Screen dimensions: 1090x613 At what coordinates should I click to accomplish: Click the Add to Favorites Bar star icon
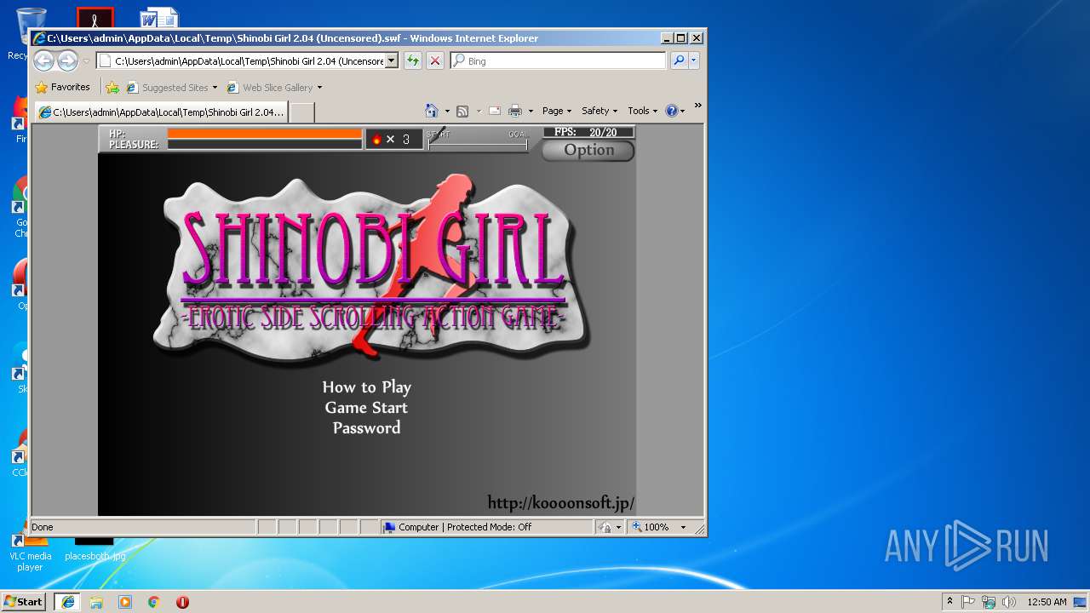click(x=112, y=87)
